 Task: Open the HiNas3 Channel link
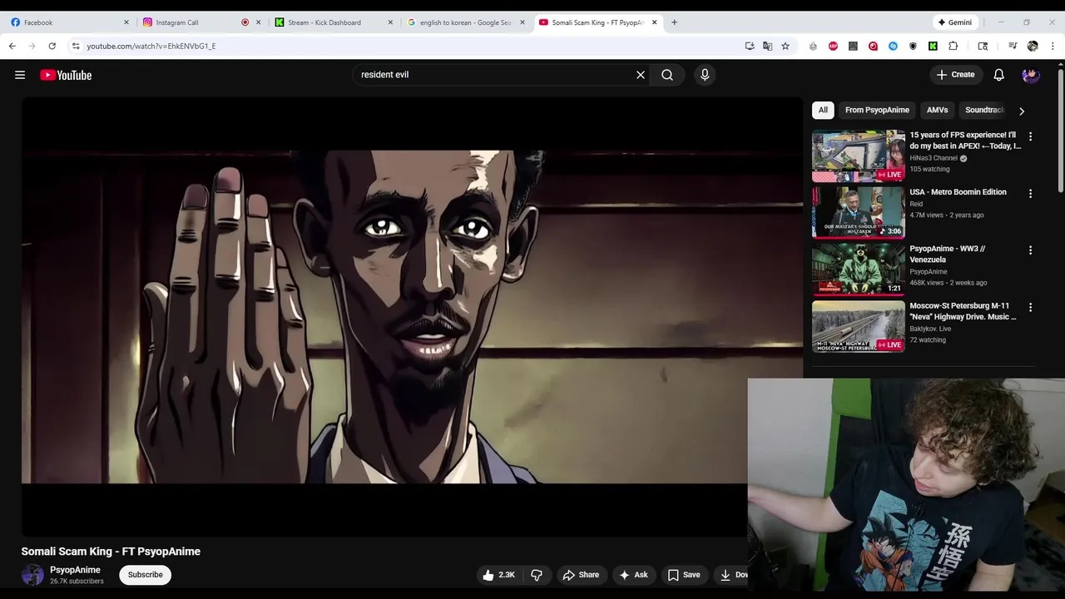click(934, 158)
